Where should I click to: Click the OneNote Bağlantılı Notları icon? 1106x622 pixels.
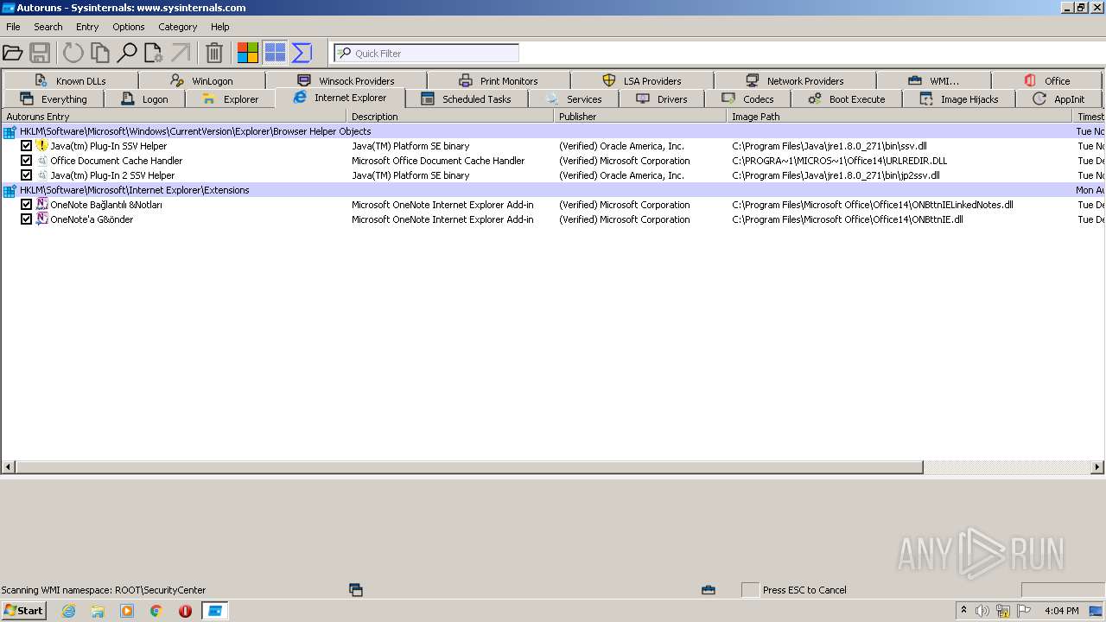pos(41,205)
